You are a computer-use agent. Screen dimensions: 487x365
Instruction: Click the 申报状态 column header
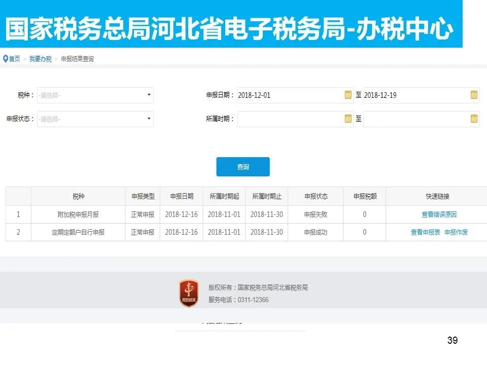pyautogui.click(x=316, y=196)
